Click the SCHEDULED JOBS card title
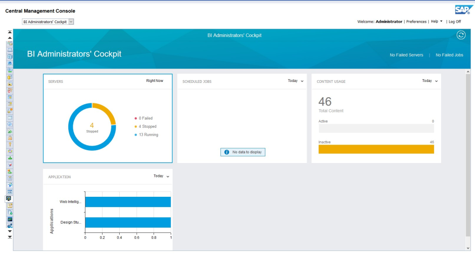This screenshot has height=257, width=475. tap(197, 81)
